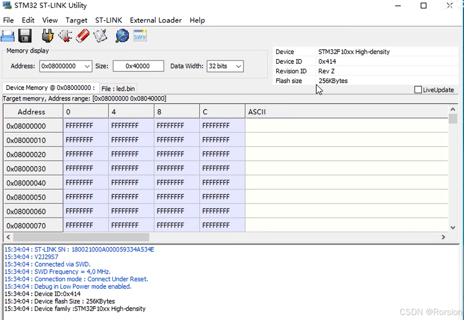Select row address 0x08000050

pyautogui.click(x=33, y=197)
